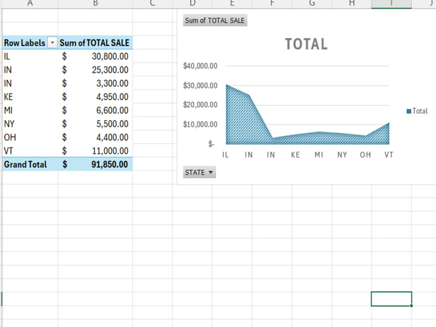
Task: Select the OH row label cell
Action: pos(30,137)
